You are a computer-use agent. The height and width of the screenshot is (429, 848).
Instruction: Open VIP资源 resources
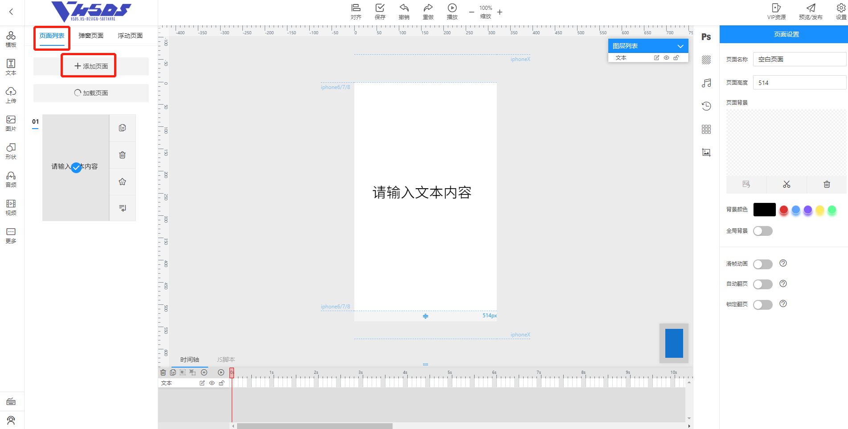coord(776,12)
